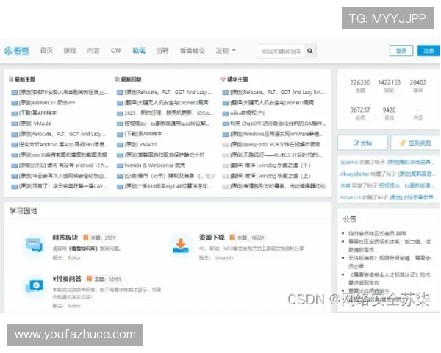Click the 登录 button
441x353 pixels.
tap(401, 51)
